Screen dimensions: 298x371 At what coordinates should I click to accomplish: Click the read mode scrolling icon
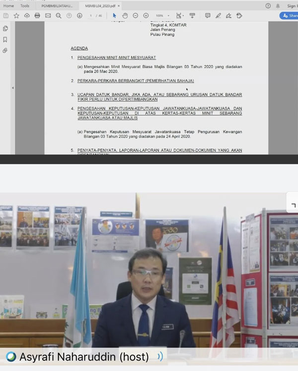(x=192, y=15)
